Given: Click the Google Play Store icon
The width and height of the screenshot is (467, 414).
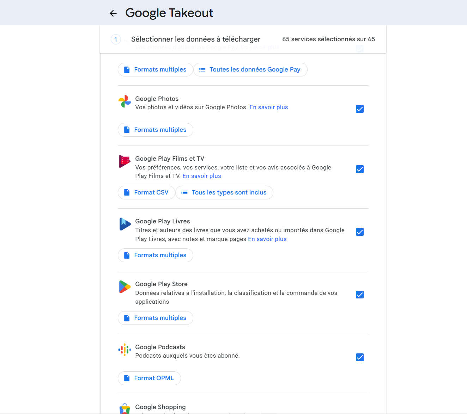Looking at the screenshot, I should [x=125, y=287].
